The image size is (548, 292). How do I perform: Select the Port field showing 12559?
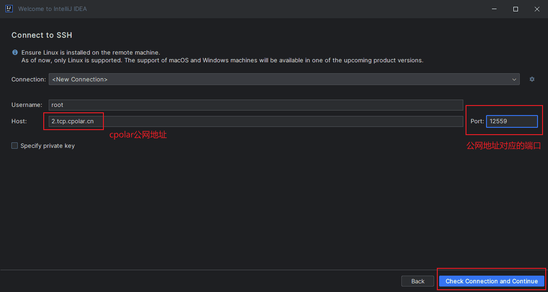click(512, 121)
